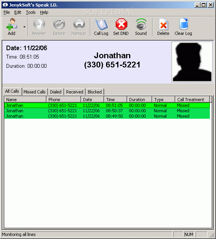
Task: Click the Monitoring all lines status text
Action: [x=19, y=234]
